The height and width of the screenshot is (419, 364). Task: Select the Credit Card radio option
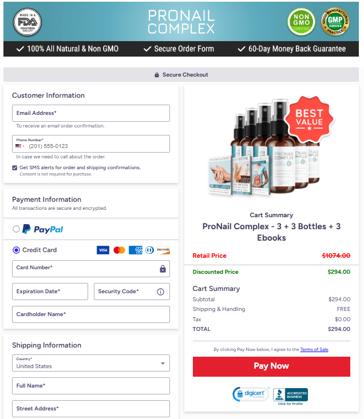[17, 250]
